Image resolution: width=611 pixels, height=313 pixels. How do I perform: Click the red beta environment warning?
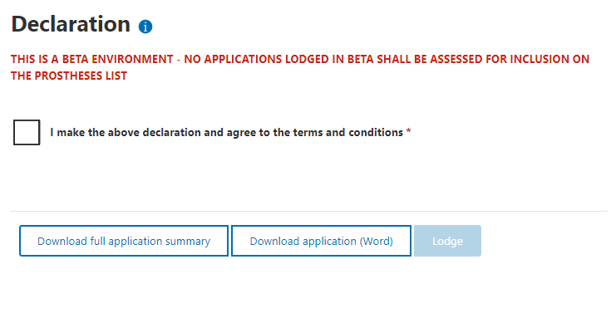click(299, 67)
